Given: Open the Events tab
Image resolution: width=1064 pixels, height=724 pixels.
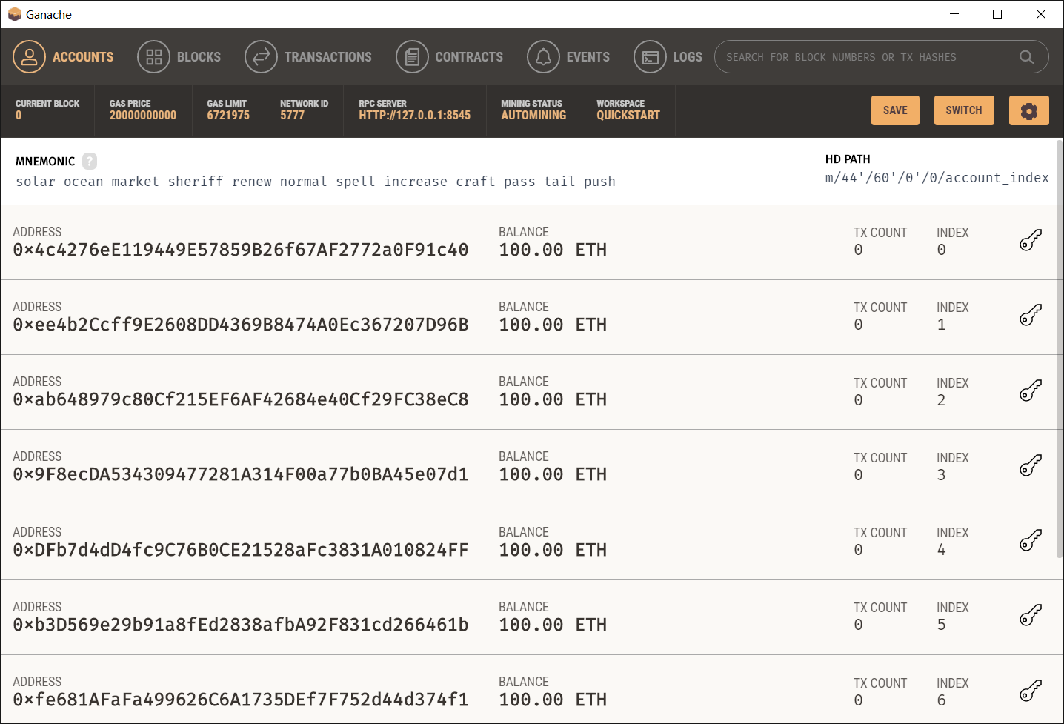Looking at the screenshot, I should tap(568, 57).
